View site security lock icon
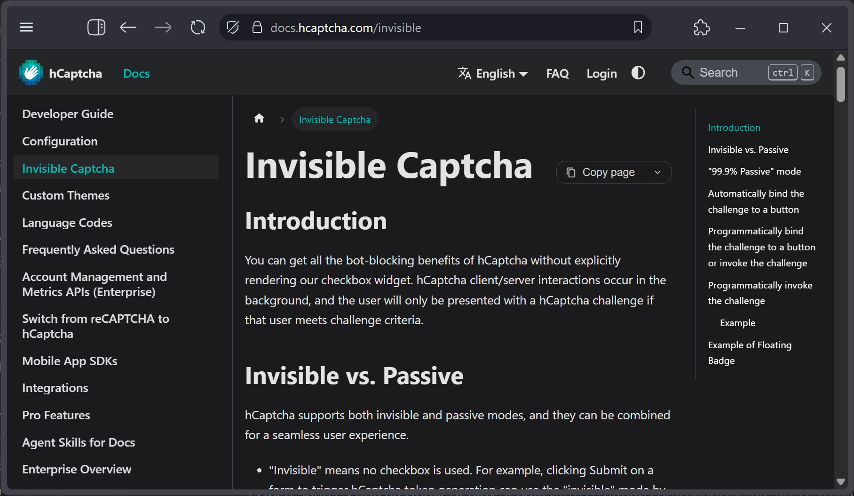Viewport: 854px width, 496px height. point(257,27)
